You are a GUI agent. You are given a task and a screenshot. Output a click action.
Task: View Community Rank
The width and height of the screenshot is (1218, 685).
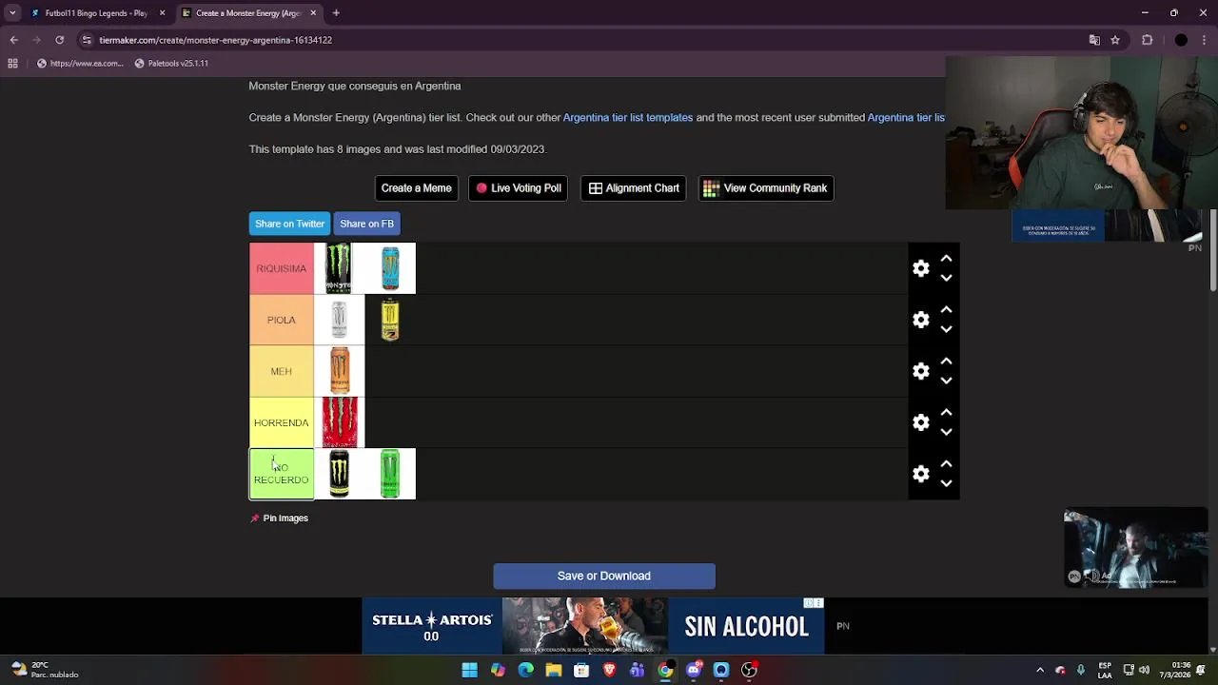765,188
